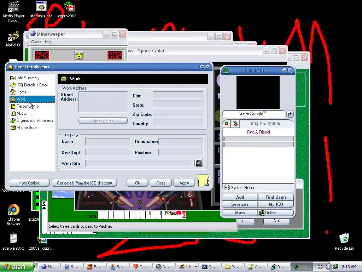Open the MyPal taskbar group dropdown arrow

click(x=196, y=267)
